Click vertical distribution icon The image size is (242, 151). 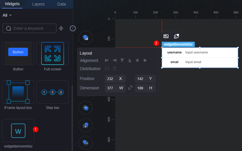(x=115, y=68)
